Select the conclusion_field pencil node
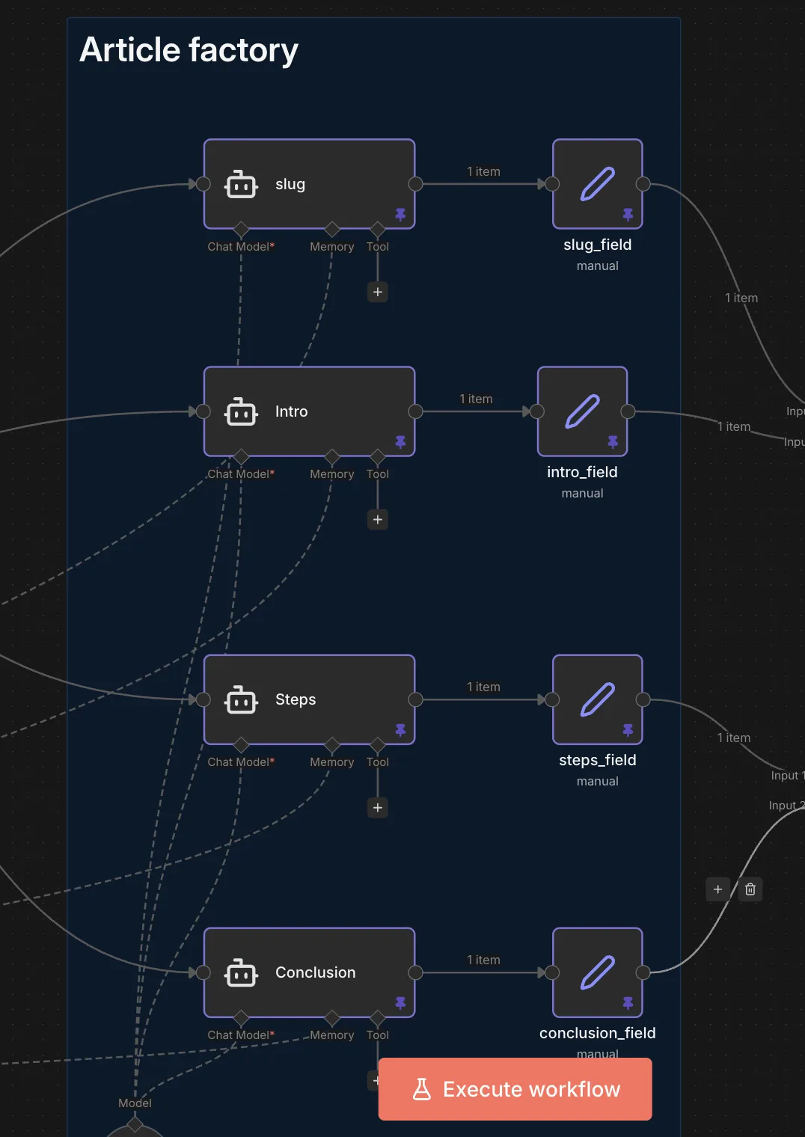Image resolution: width=805 pixels, height=1137 pixels. click(597, 972)
